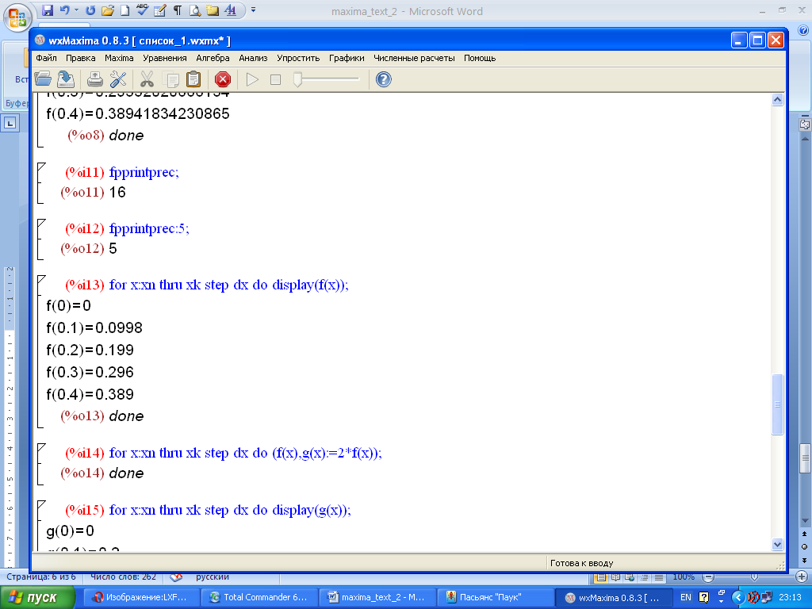Image resolution: width=812 pixels, height=609 pixels.
Task: Undo in Word Quick Access toolbar
Action: point(64,10)
